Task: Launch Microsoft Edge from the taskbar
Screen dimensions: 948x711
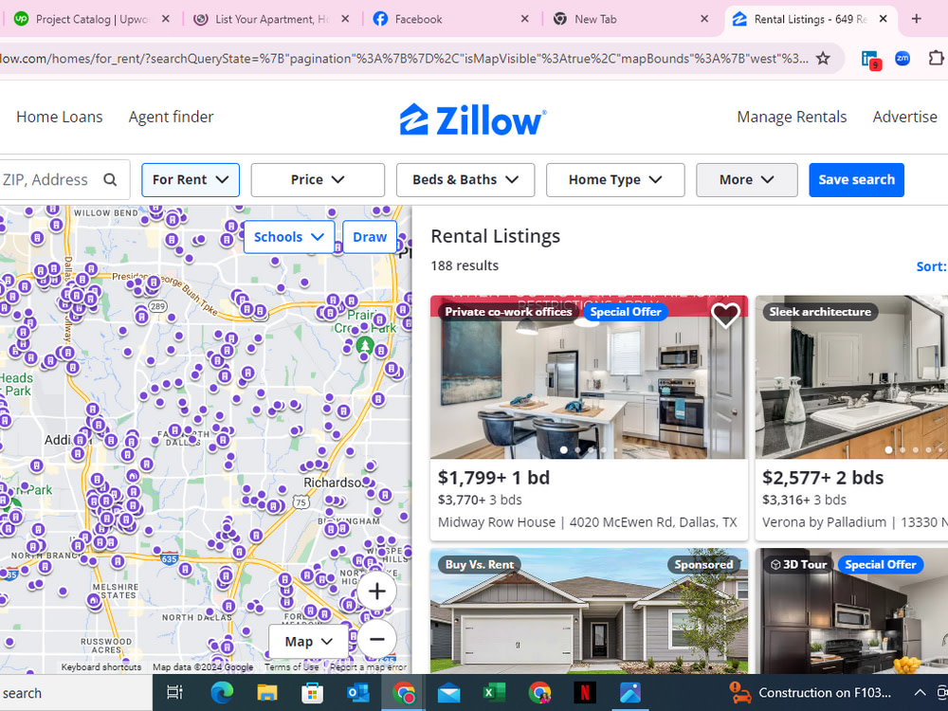Action: [222, 692]
